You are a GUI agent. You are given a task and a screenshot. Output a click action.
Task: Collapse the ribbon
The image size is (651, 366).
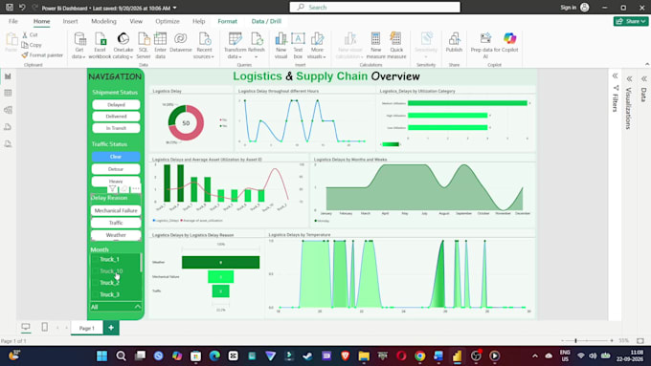click(x=647, y=64)
